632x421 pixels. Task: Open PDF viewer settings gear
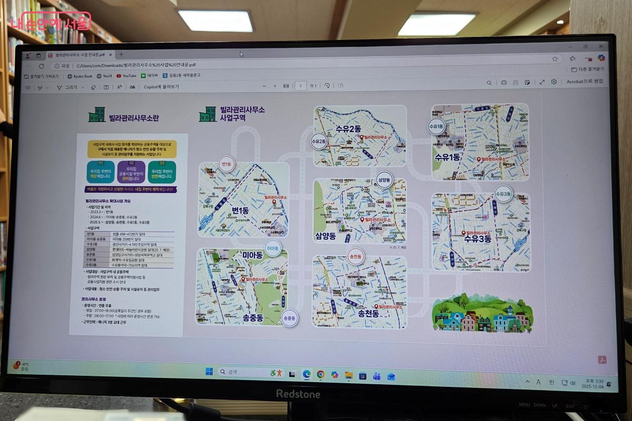pyautogui.click(x=554, y=82)
